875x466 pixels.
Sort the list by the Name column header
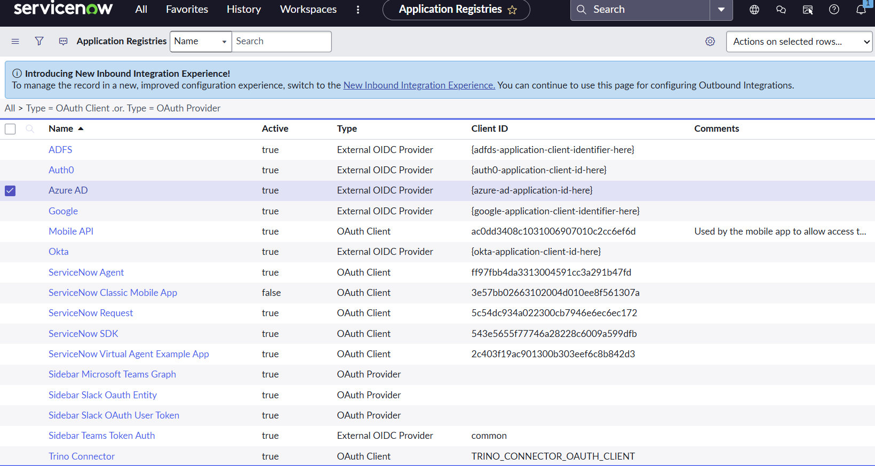(x=61, y=128)
